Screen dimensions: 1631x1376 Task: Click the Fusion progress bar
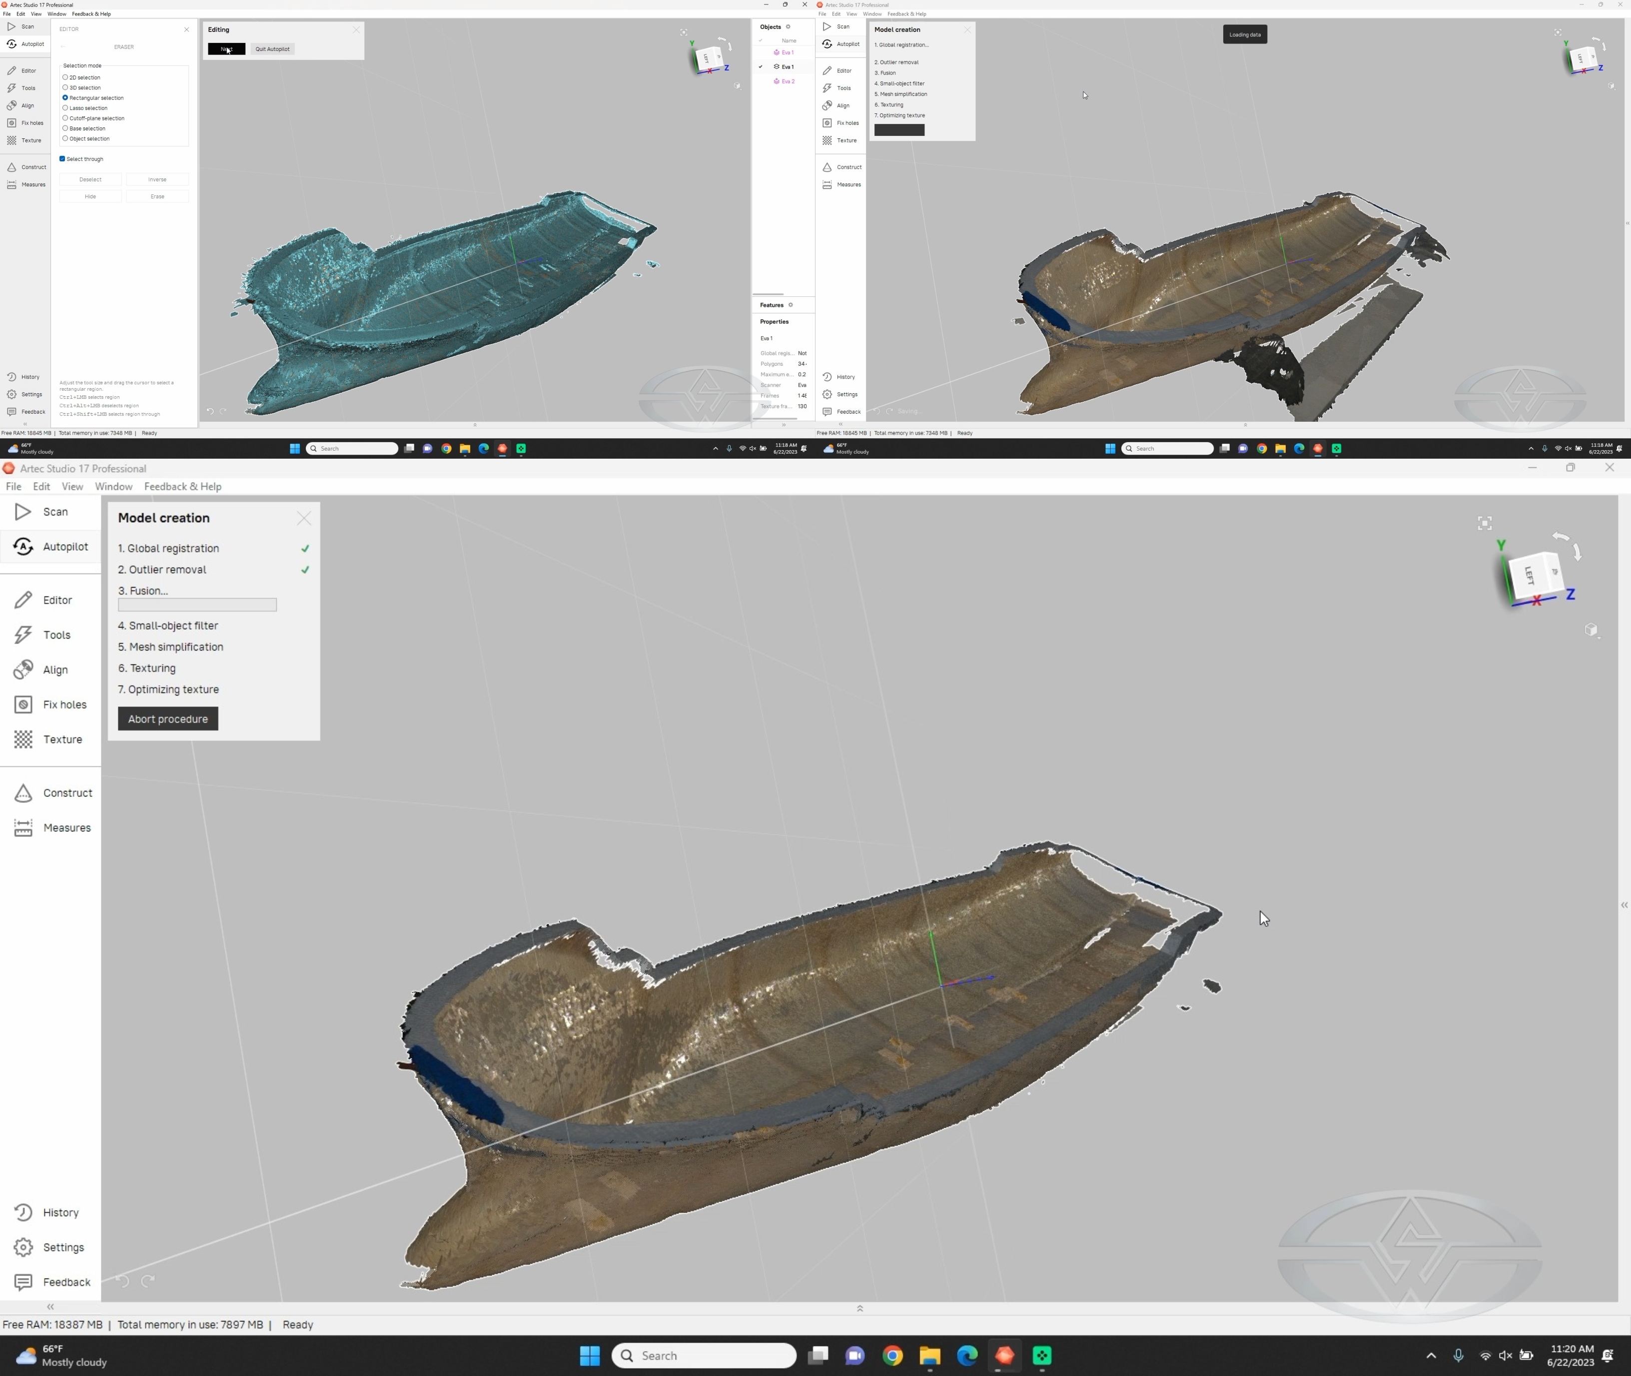tap(197, 605)
